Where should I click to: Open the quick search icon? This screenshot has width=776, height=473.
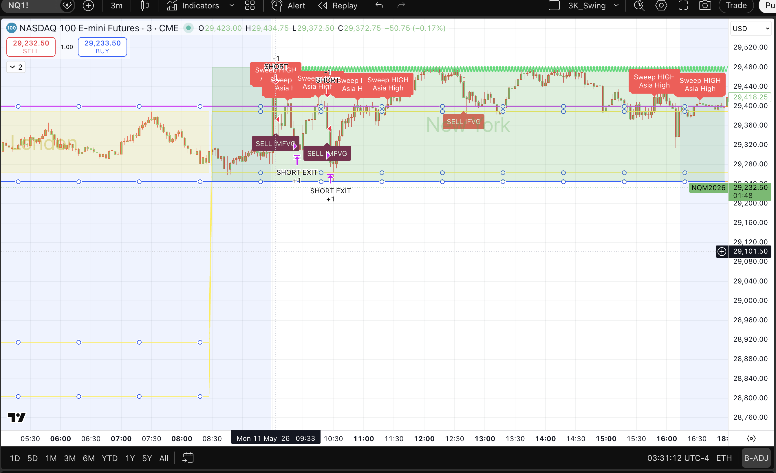tap(639, 5)
